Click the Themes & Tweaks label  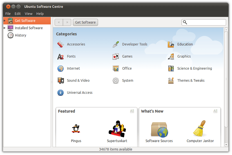coord(191,81)
